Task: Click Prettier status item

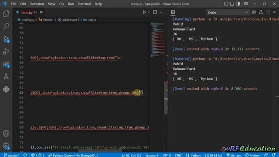Action: 252,155
